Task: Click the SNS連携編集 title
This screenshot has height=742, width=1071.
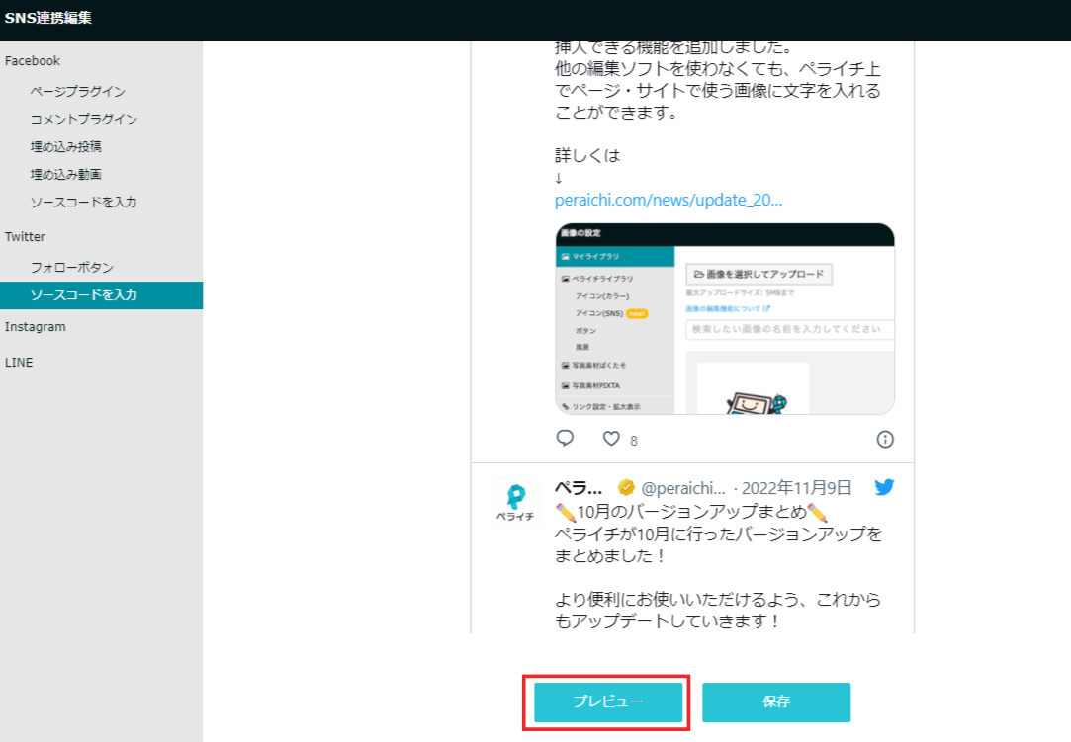Action: point(47,18)
